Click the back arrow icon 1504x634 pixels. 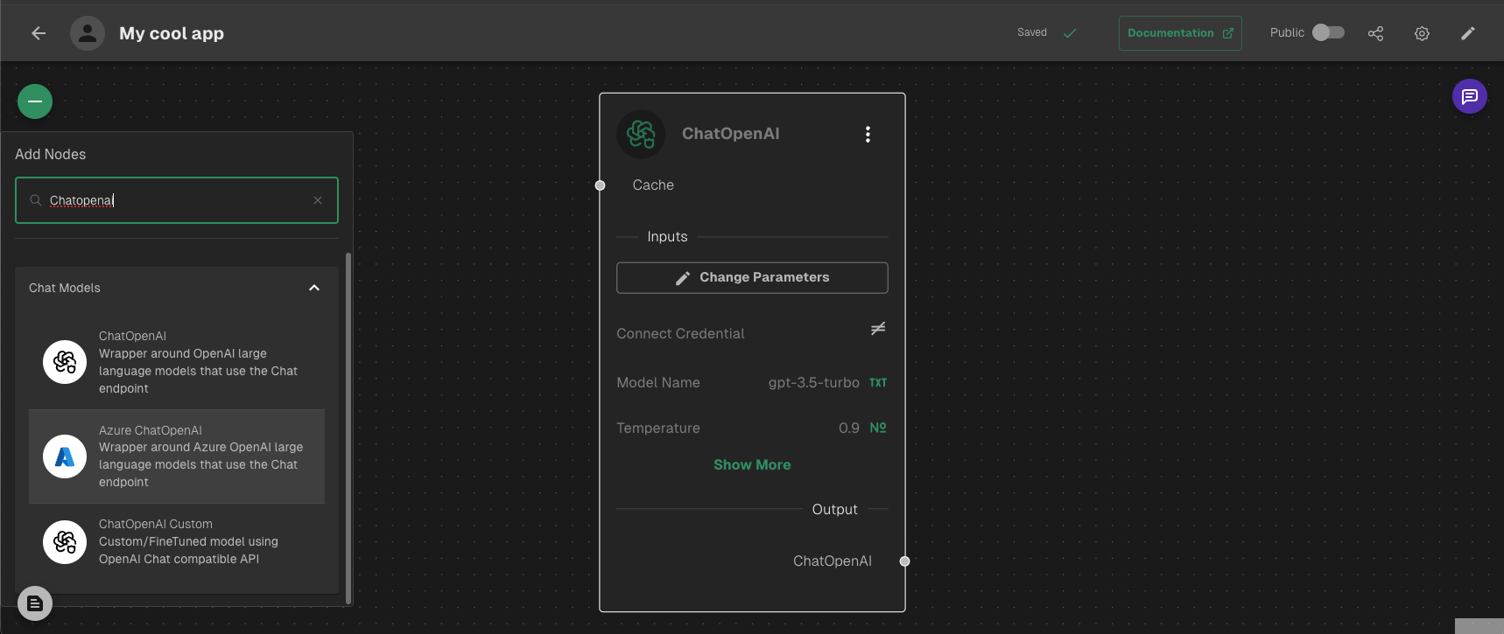point(39,33)
